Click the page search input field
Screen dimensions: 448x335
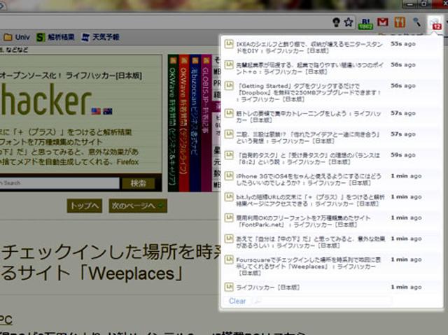point(59,183)
